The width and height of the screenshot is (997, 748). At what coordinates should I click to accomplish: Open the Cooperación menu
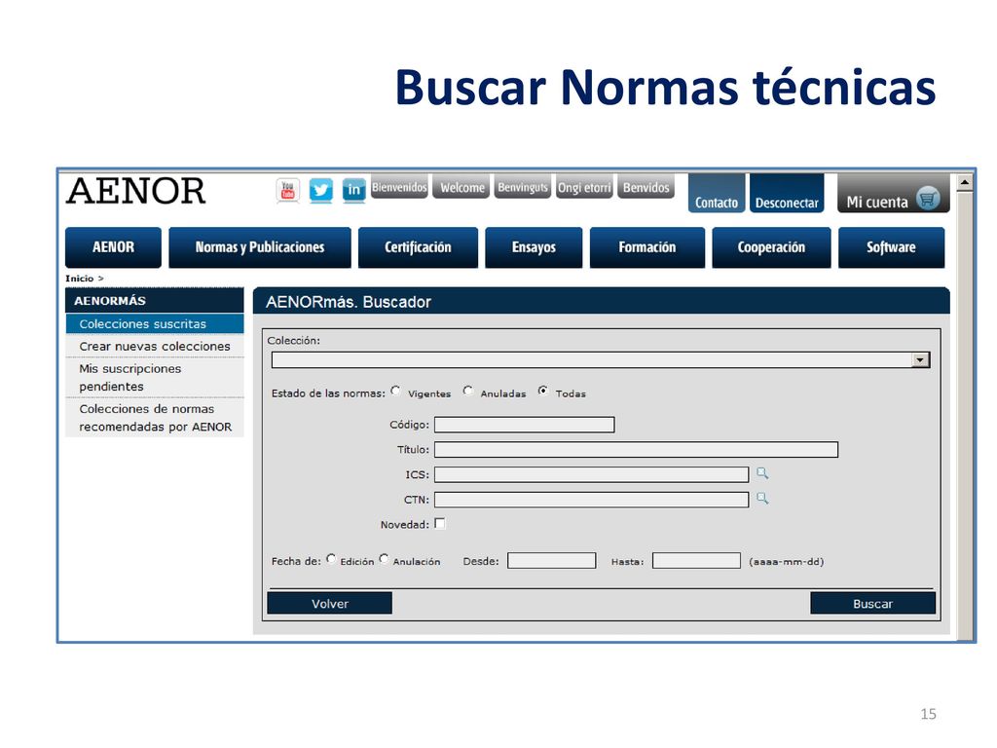(771, 247)
